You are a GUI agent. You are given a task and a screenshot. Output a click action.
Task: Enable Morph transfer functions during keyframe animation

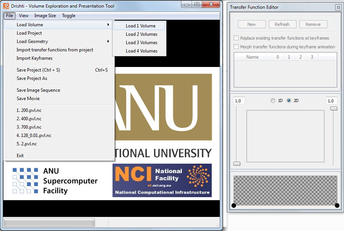236,47
